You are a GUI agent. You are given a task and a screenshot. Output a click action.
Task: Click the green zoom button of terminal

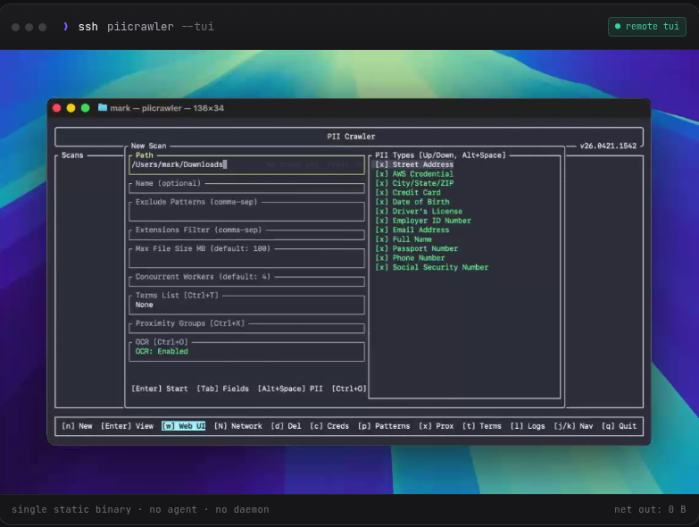(85, 108)
